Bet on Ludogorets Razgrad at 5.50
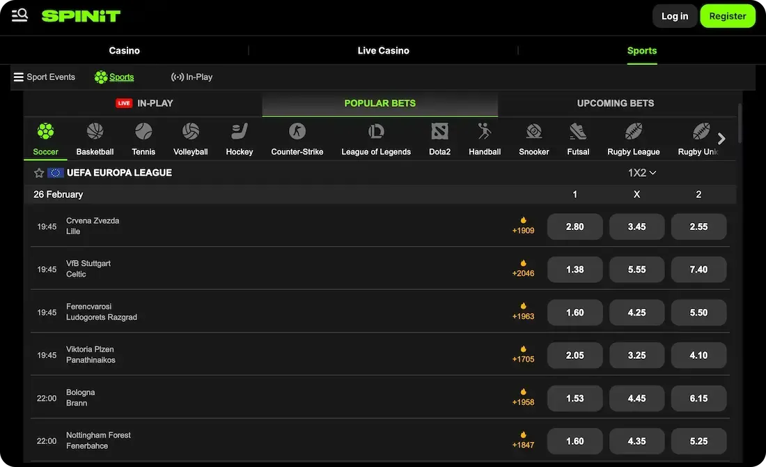The width and height of the screenshot is (766, 467). (698, 312)
